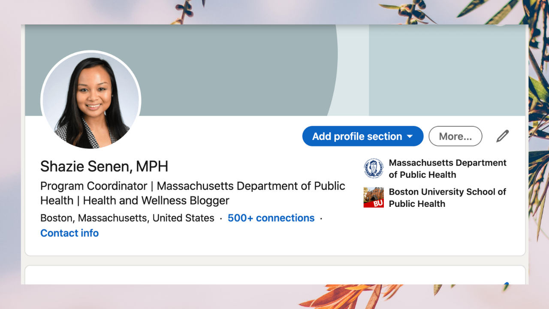
Task: Open the Add profile section dropdown
Action: click(363, 136)
